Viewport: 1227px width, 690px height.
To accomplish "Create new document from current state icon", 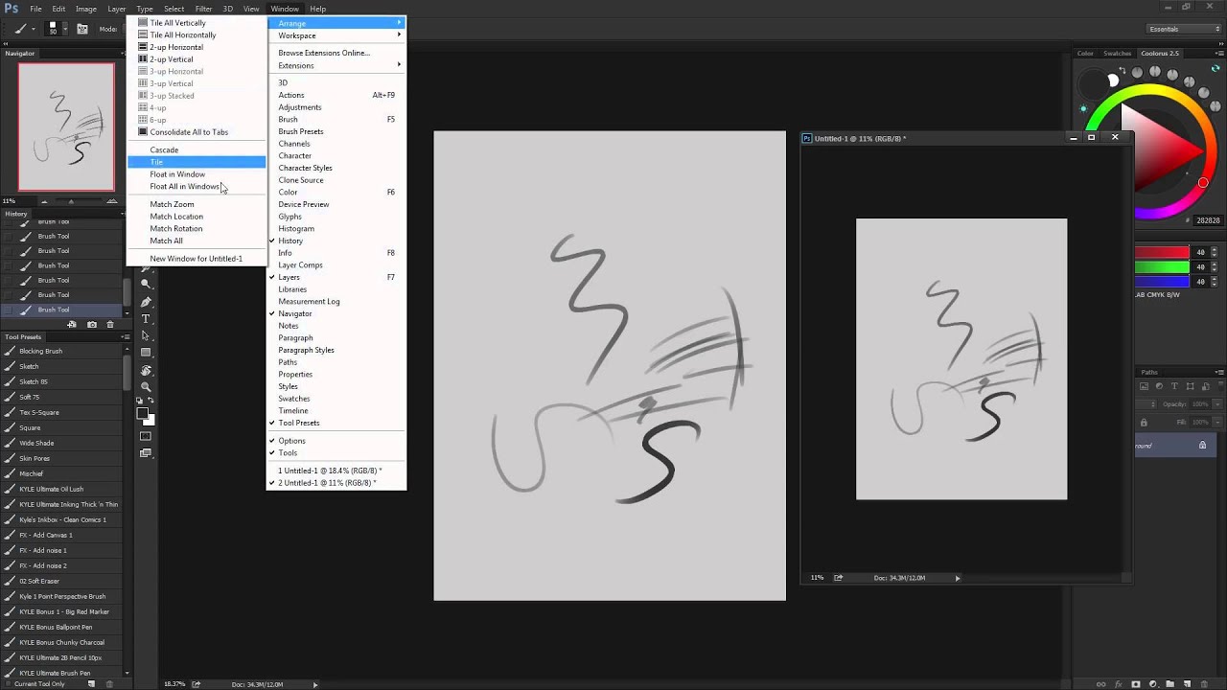I will [x=72, y=325].
